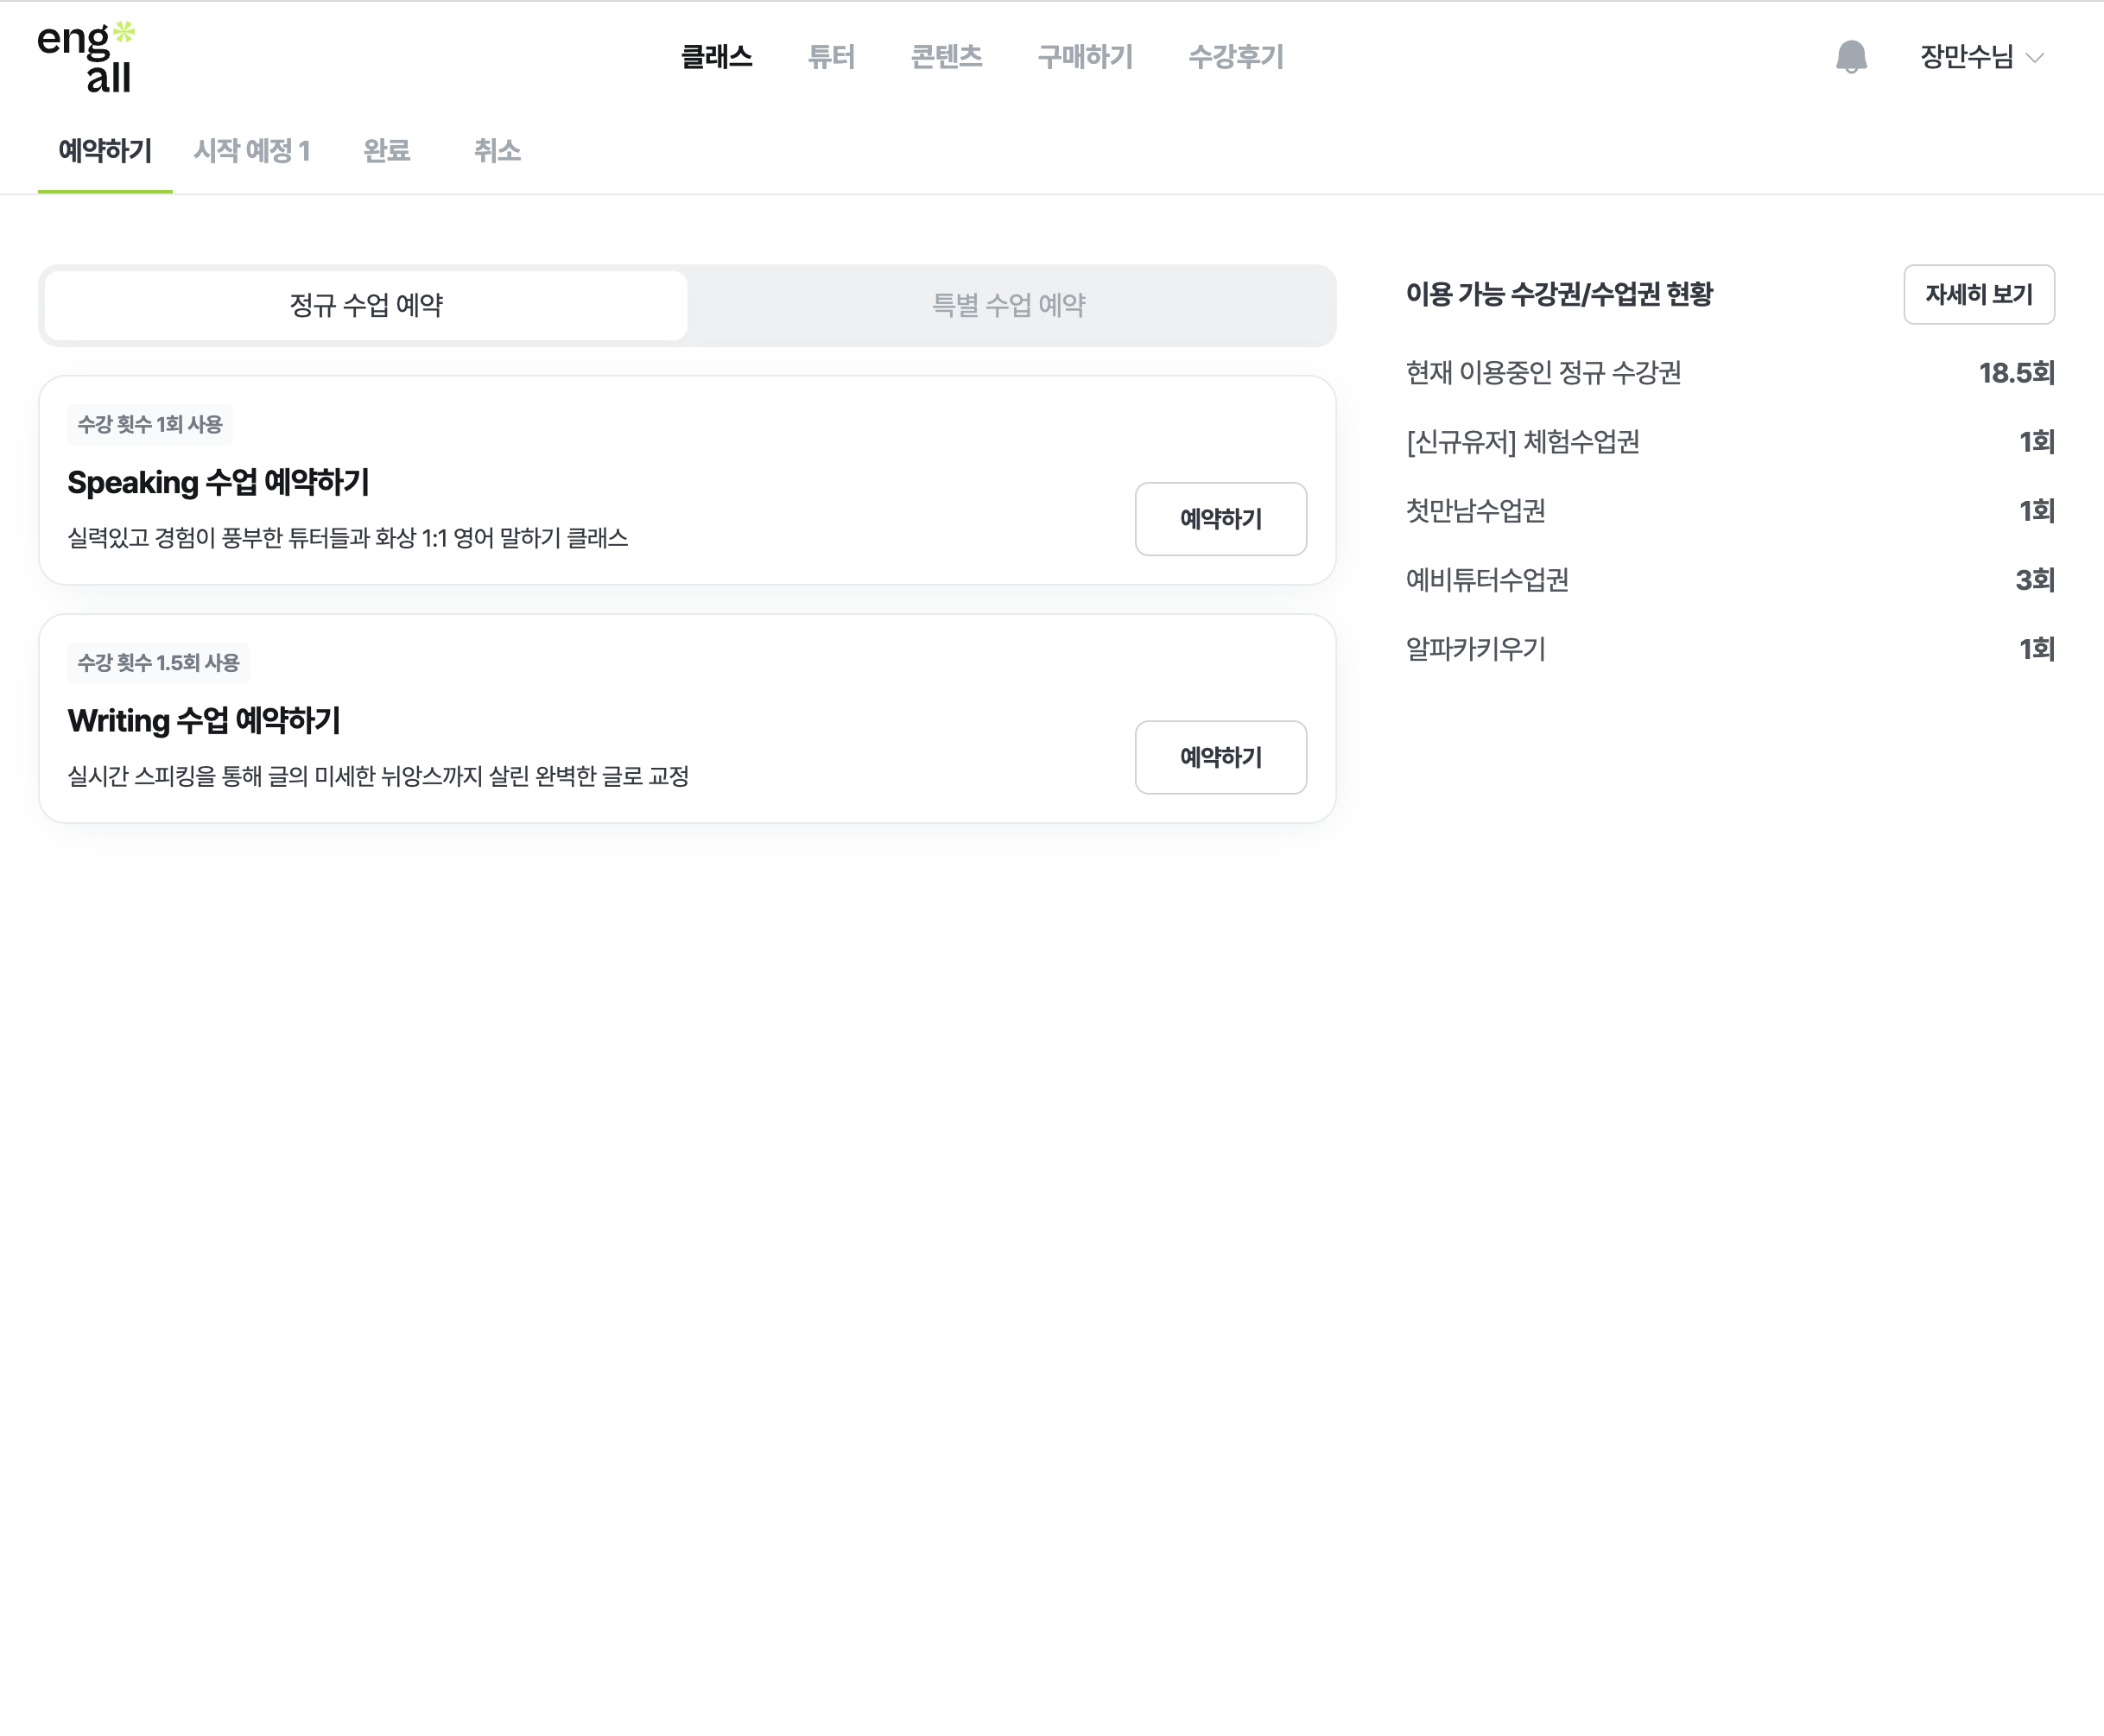Open the notification bell

click(x=1851, y=57)
